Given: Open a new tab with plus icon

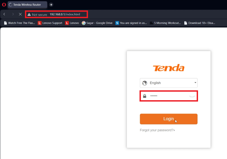Looking at the screenshot, I should point(51,5).
